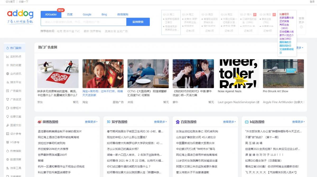Image resolution: width=317 pixels, height=177 pixels.
Task: Click the star icon for 我的收藏
Action: pyautogui.click(x=8, y=65)
